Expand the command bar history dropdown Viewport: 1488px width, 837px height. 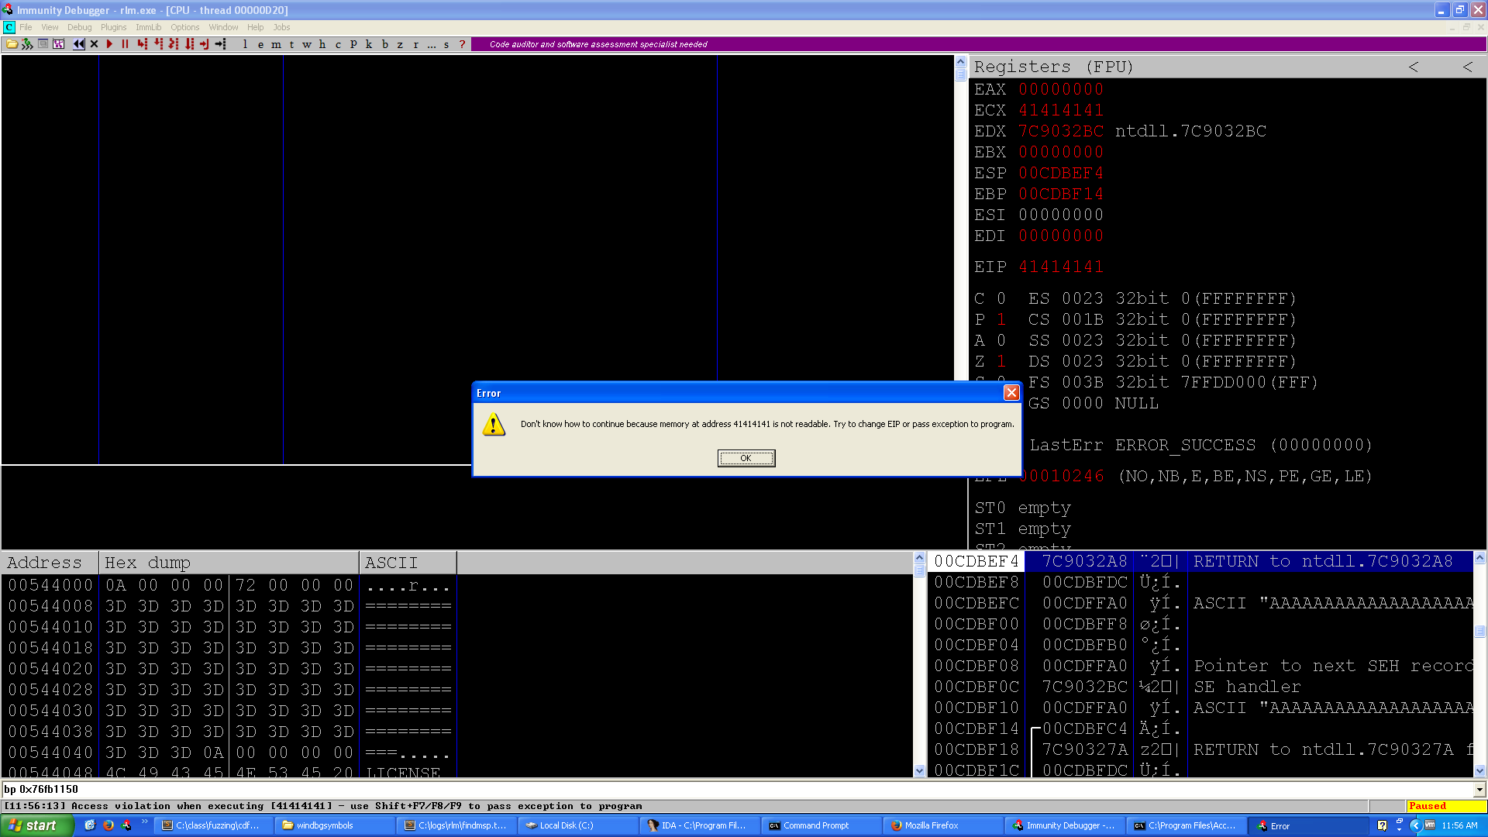pos(1479,790)
